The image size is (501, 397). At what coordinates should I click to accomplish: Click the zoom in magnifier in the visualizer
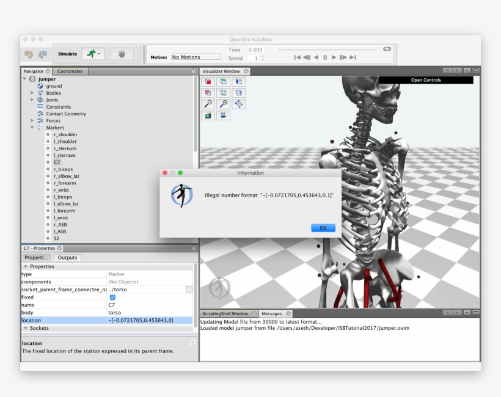tap(224, 104)
